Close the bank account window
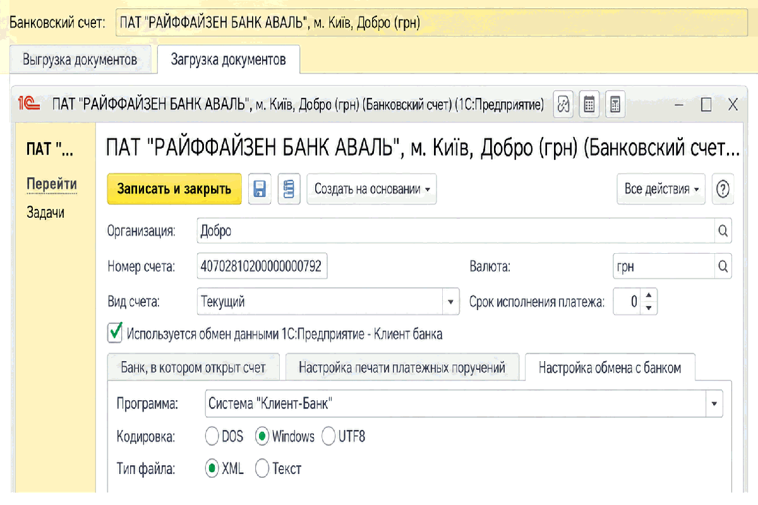The image size is (758, 505). point(733,105)
